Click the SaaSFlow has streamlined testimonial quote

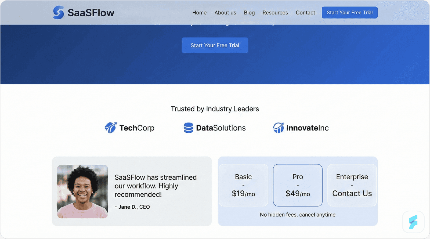(156, 186)
